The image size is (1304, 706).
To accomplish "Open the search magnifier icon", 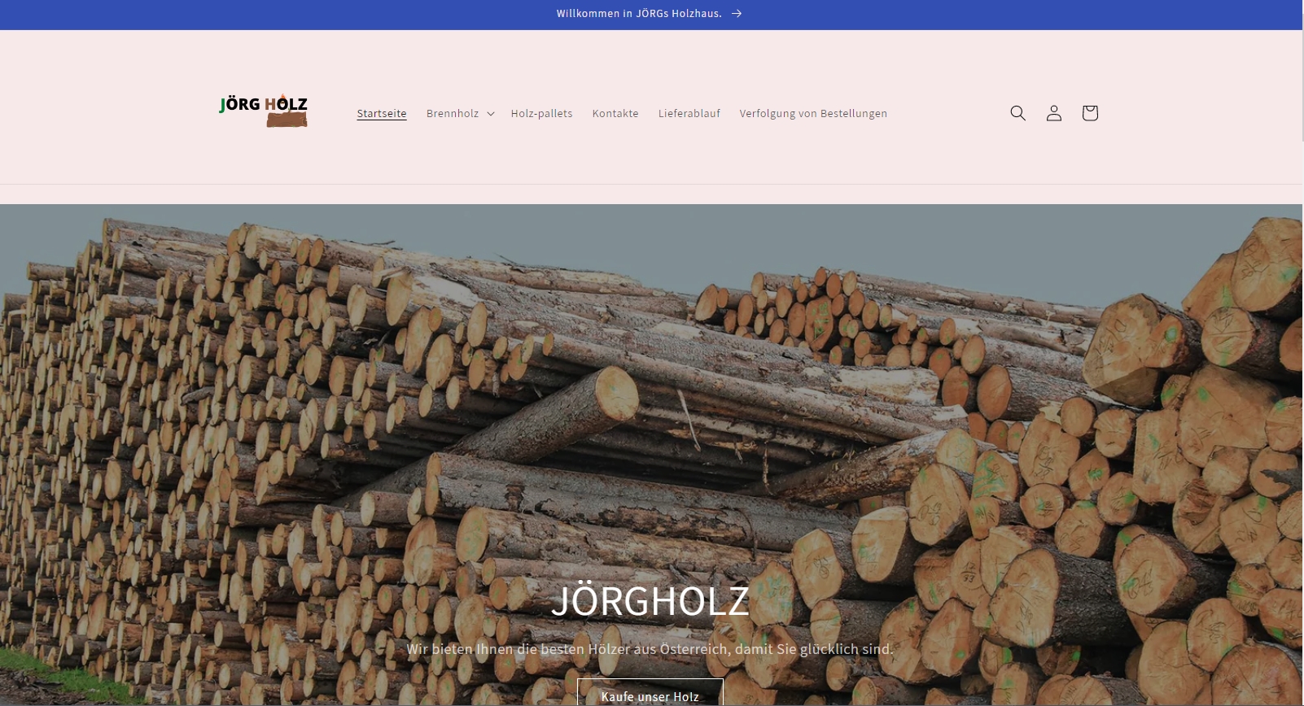I will (1017, 113).
